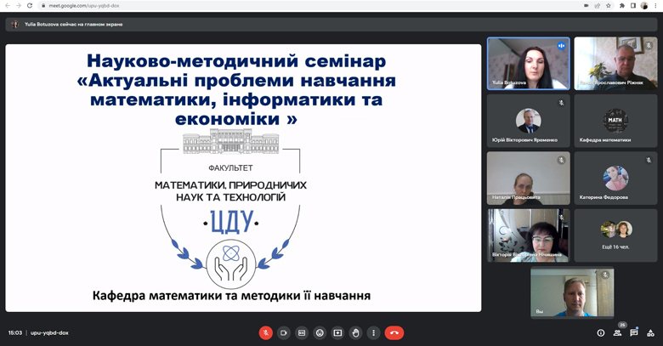
Task: Click the Кафедра математики participant tile
Action: 615,121
